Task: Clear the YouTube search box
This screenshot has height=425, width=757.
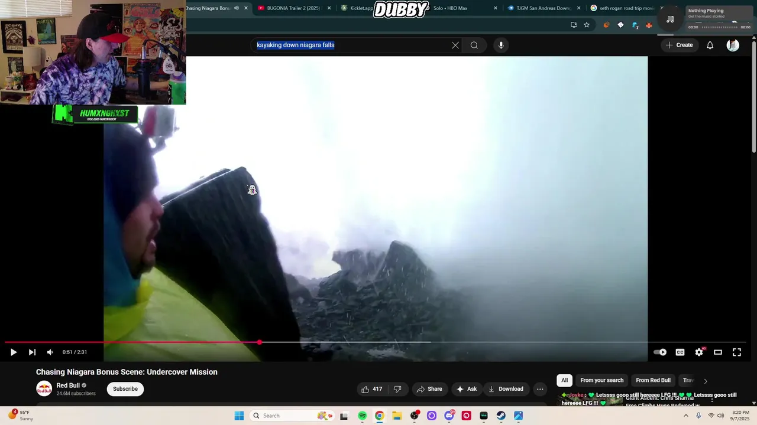Action: click(455, 45)
